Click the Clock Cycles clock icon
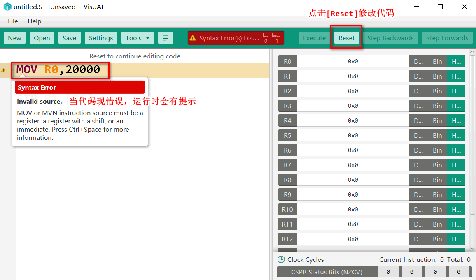This screenshot has width=476, height=280. [281, 260]
